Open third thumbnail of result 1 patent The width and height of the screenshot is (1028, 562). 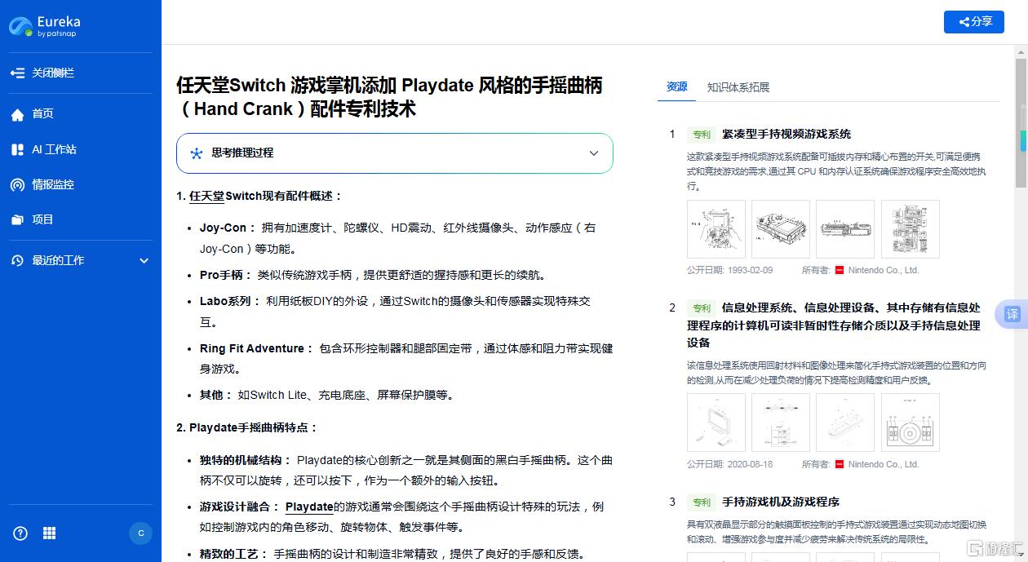[845, 229]
